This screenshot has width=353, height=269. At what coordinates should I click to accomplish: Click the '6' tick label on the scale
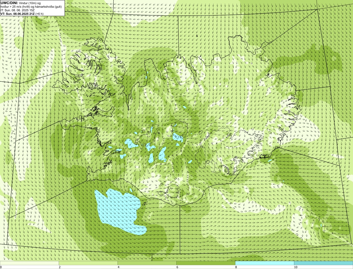[x=177, y=267]
